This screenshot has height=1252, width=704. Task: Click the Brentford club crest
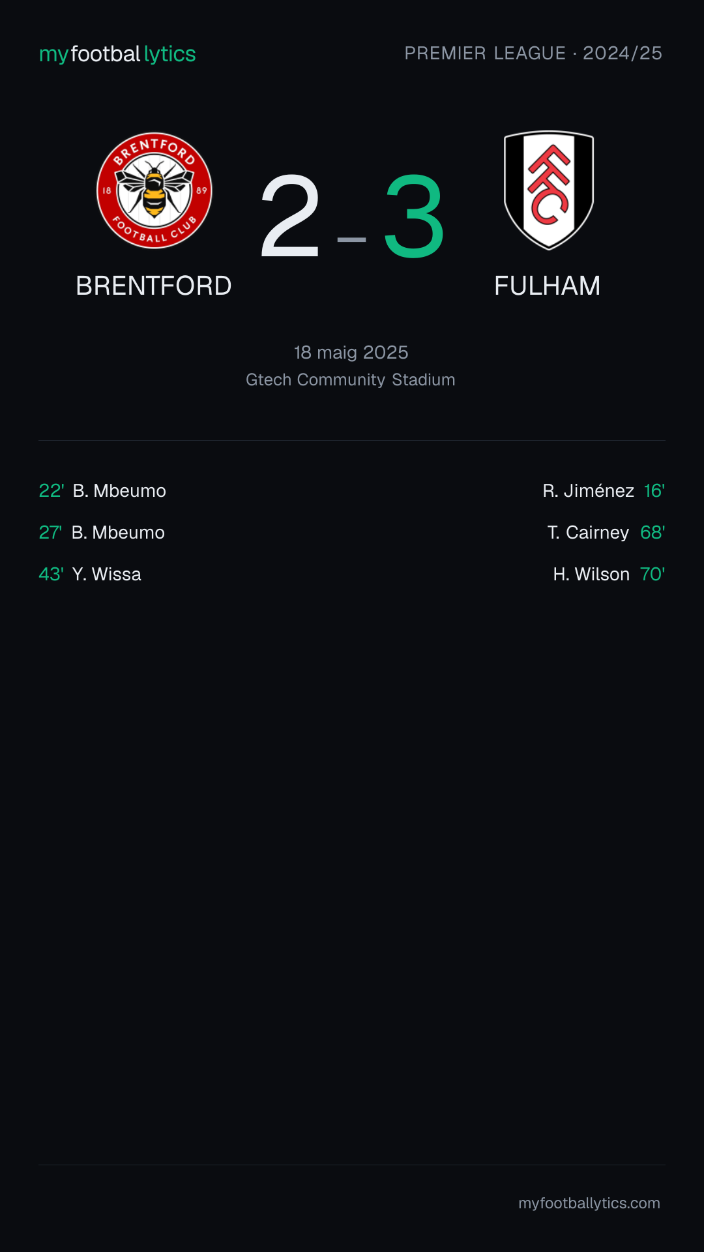point(154,190)
